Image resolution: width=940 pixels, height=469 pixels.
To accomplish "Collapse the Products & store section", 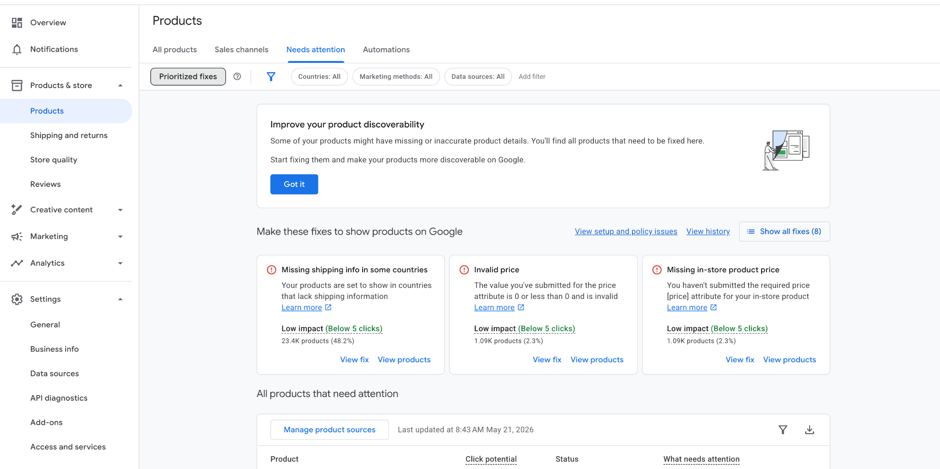I will coord(120,85).
